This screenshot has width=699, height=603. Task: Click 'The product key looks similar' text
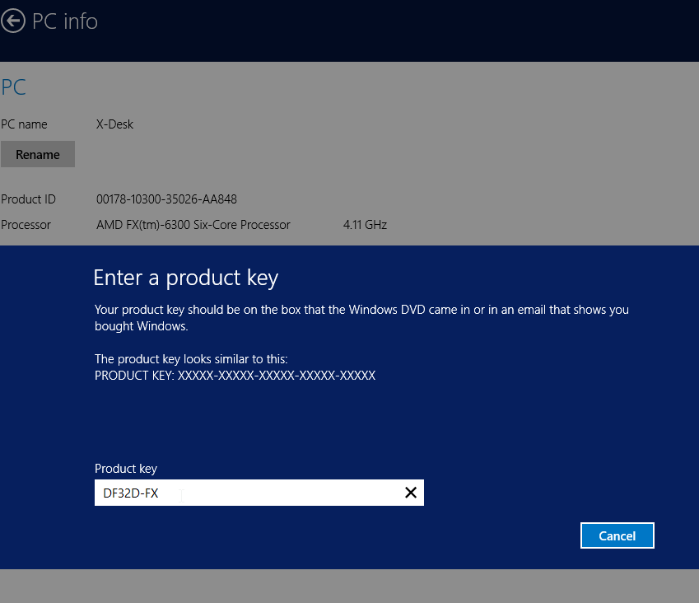pyautogui.click(x=191, y=358)
